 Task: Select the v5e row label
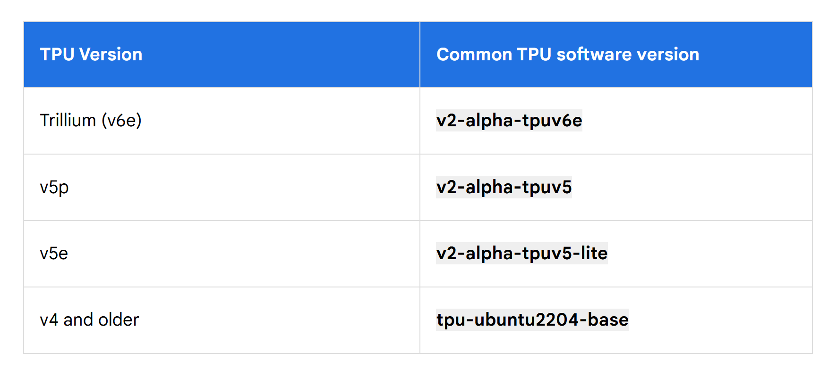click(x=54, y=254)
